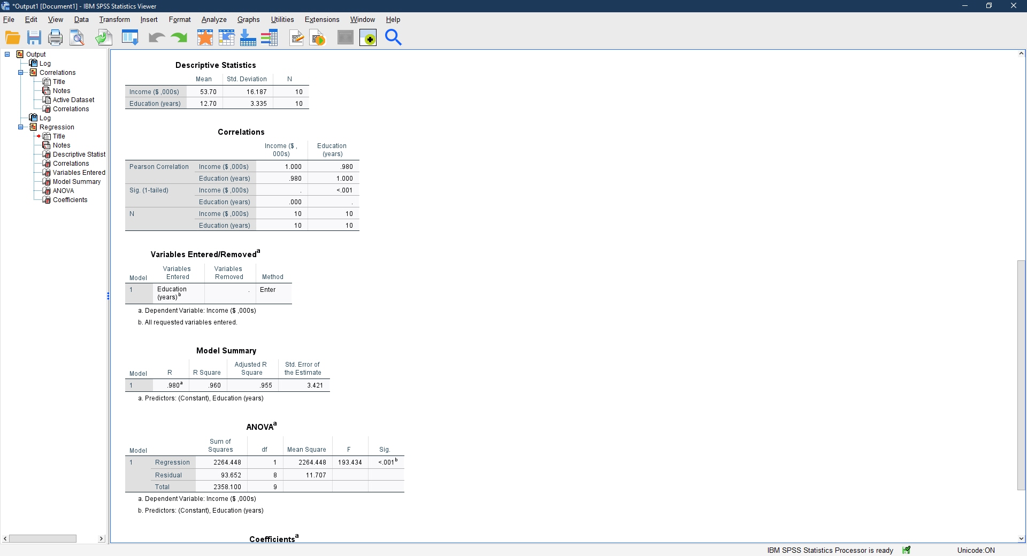Select the second Log outline entry
The width and height of the screenshot is (1027, 556).
(x=45, y=118)
